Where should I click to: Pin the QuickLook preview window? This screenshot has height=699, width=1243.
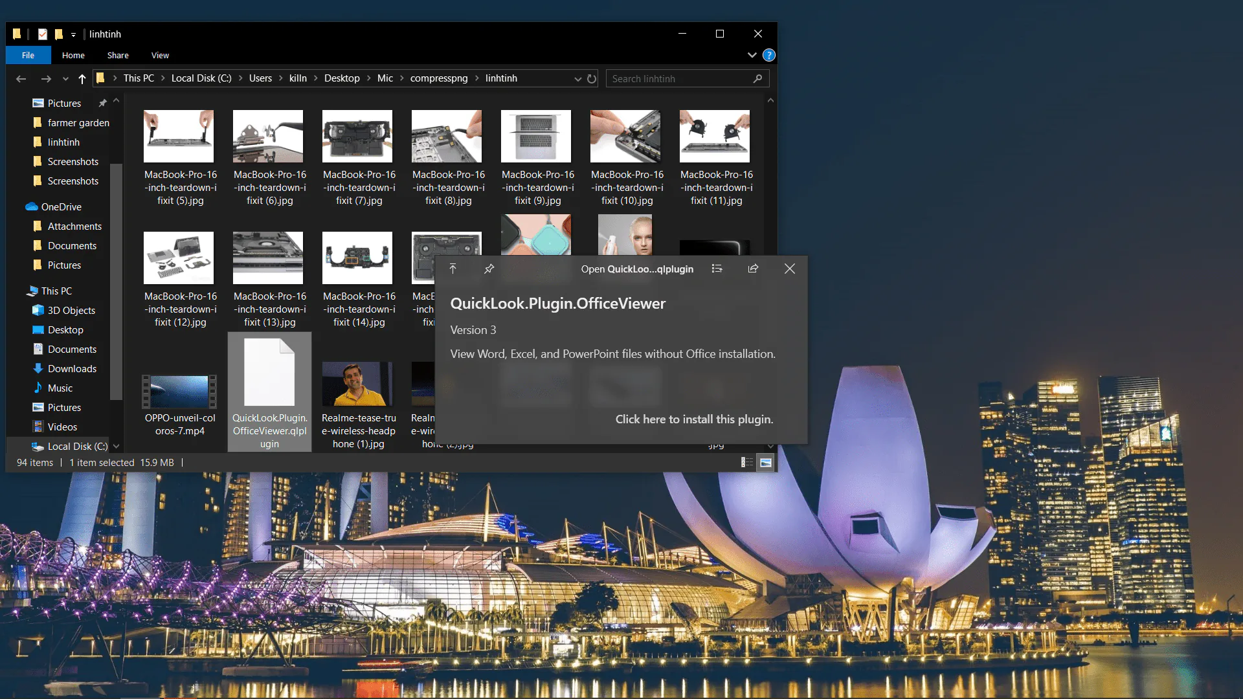(x=489, y=269)
